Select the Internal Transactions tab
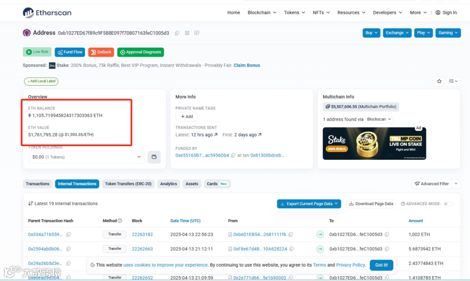The width and height of the screenshot is (470, 281). 77,184
